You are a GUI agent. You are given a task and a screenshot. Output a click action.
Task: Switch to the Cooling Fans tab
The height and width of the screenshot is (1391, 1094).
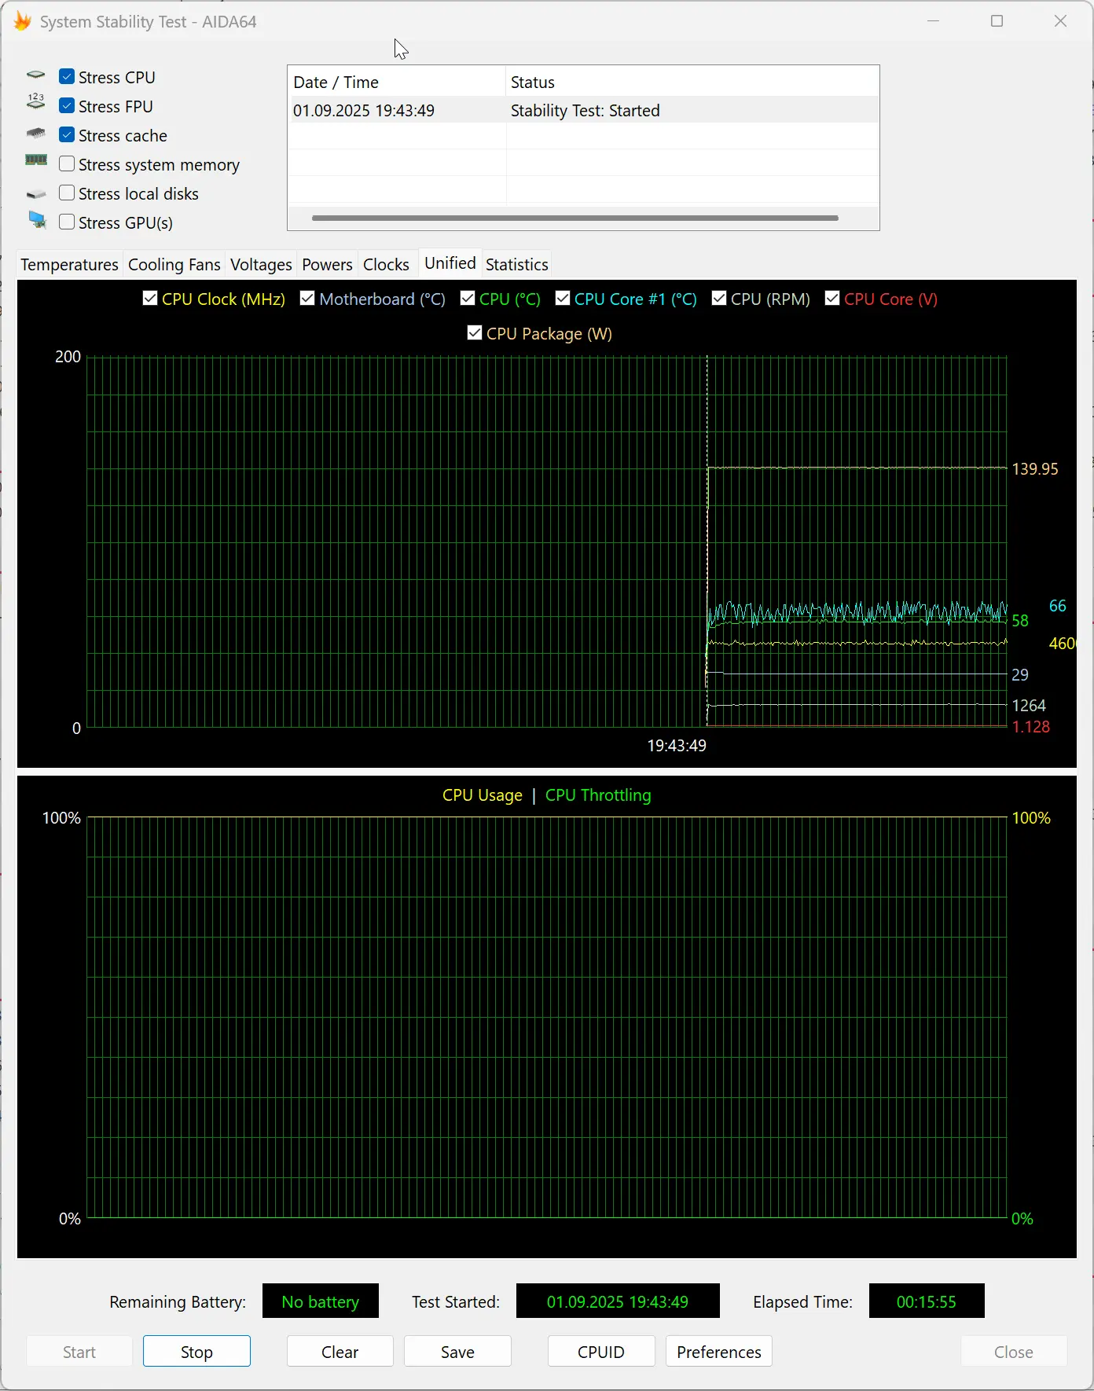(x=174, y=264)
